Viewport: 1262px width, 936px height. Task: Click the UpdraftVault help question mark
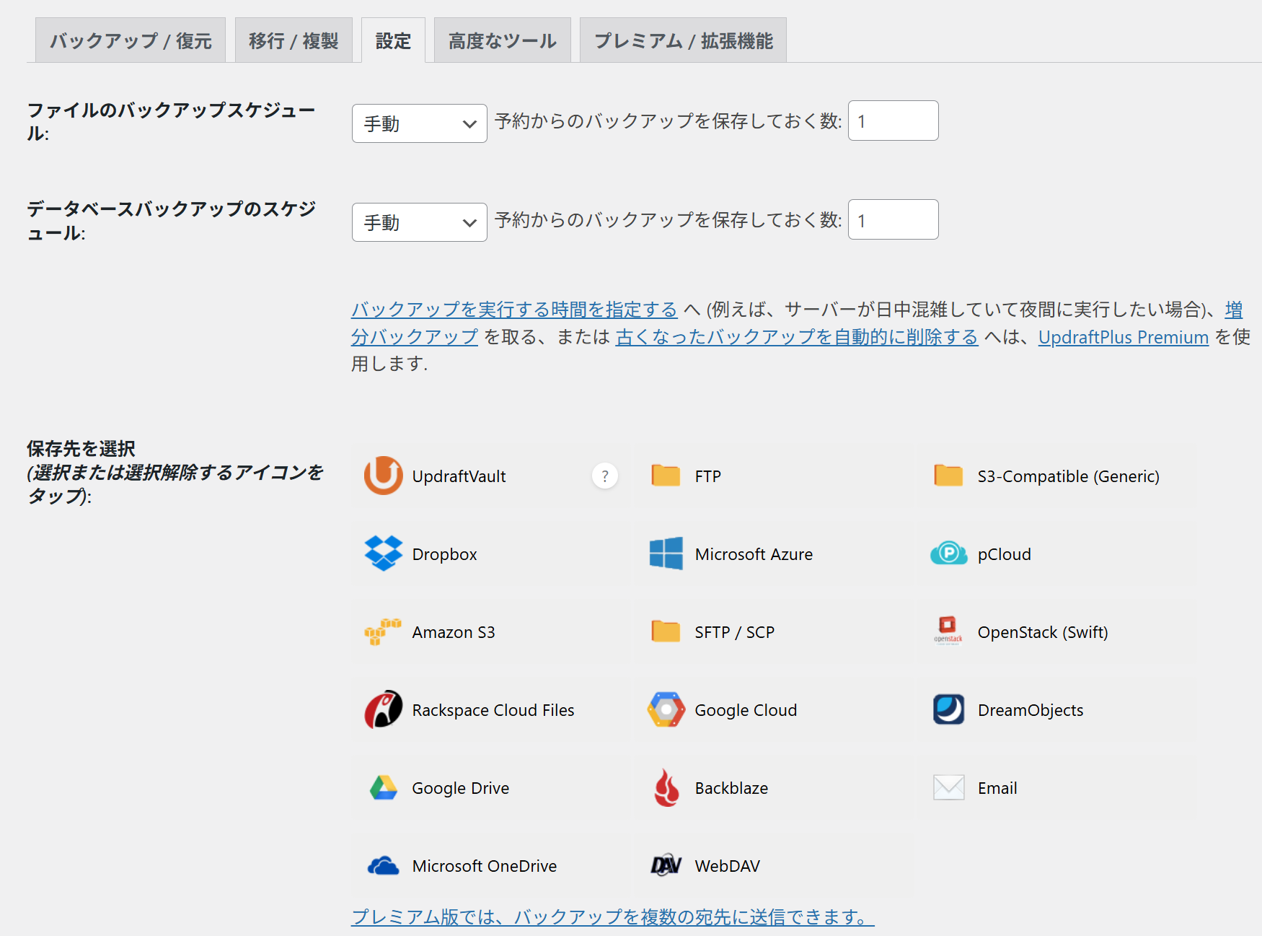pyautogui.click(x=605, y=476)
